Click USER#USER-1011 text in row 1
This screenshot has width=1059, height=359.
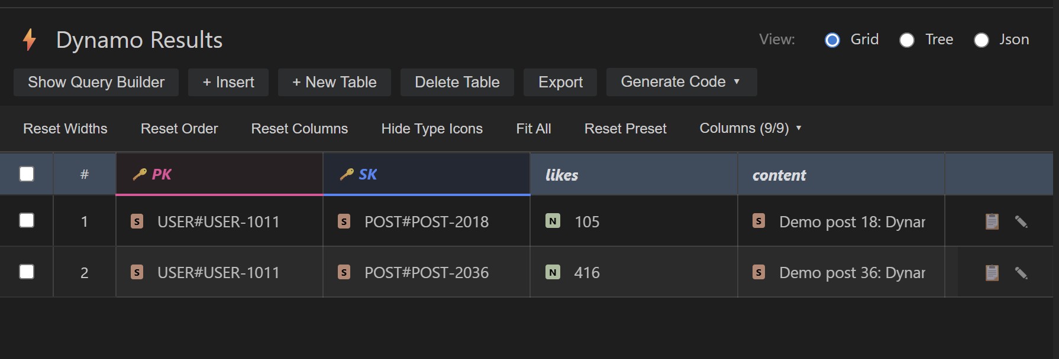(x=218, y=222)
